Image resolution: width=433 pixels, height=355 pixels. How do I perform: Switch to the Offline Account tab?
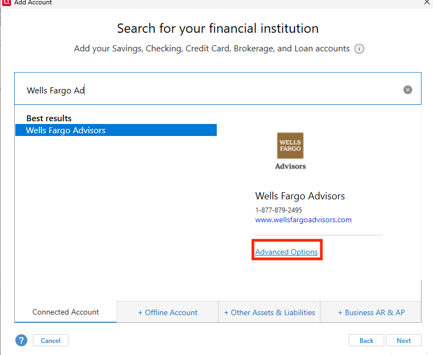pyautogui.click(x=168, y=312)
